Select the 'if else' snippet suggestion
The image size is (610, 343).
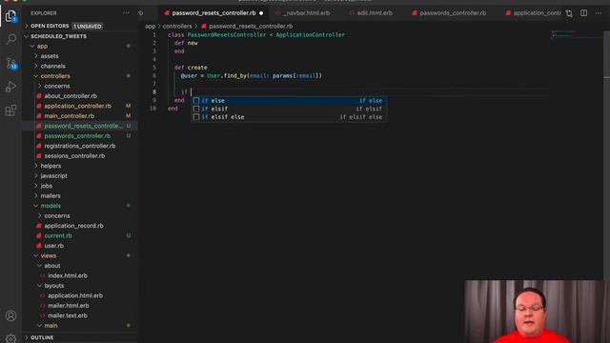[x=289, y=101]
